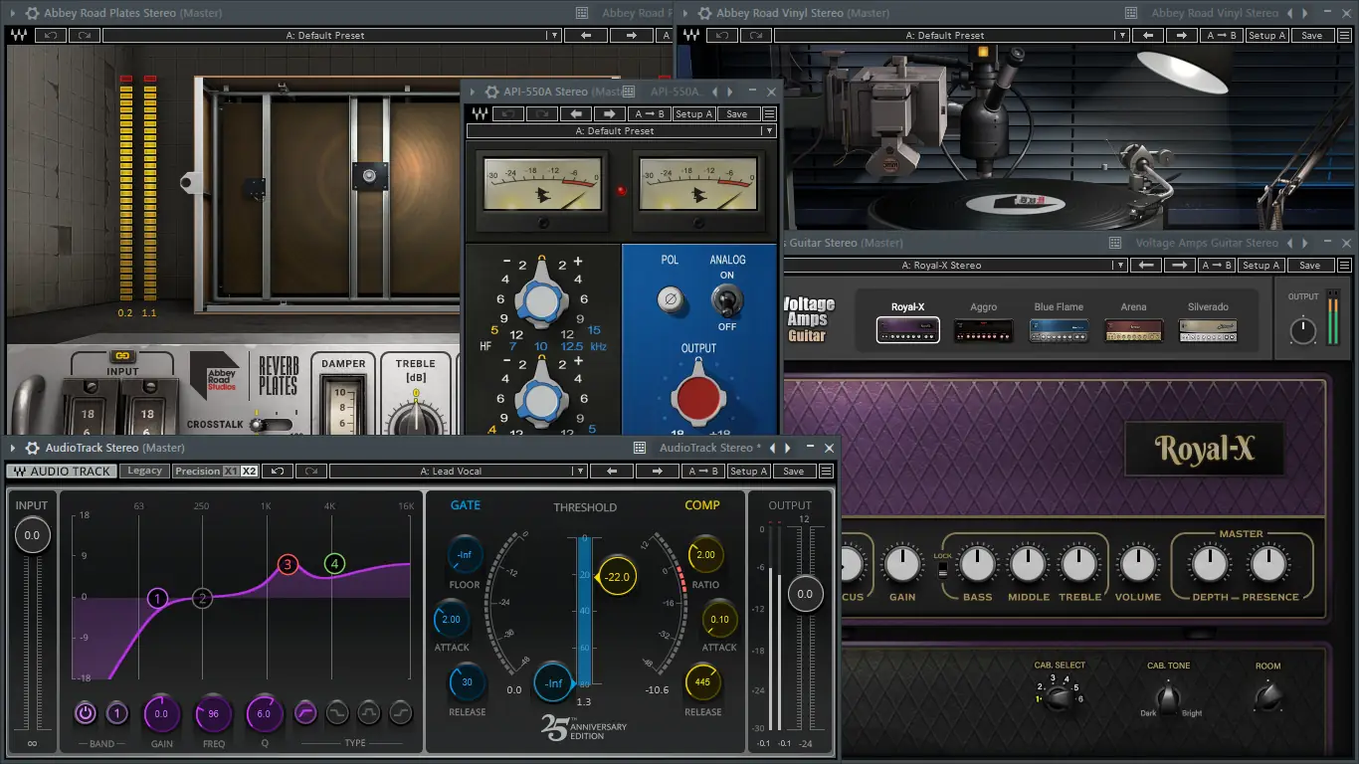Click the API-550A settings gear icon

pos(490,92)
